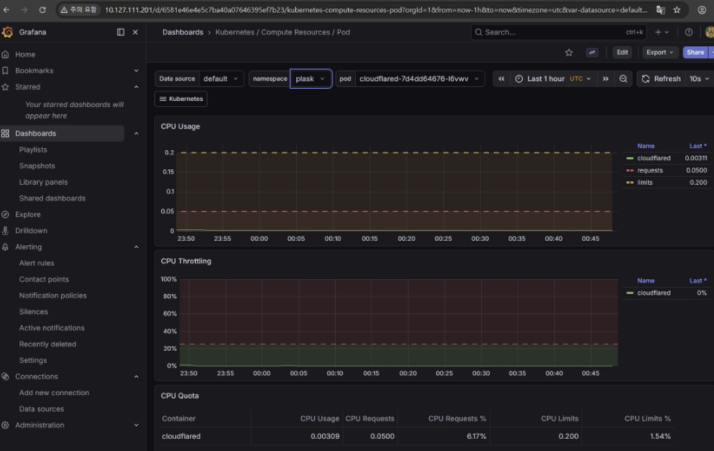714x451 pixels.
Task: Close the left navigation menu
Action: 136,32
